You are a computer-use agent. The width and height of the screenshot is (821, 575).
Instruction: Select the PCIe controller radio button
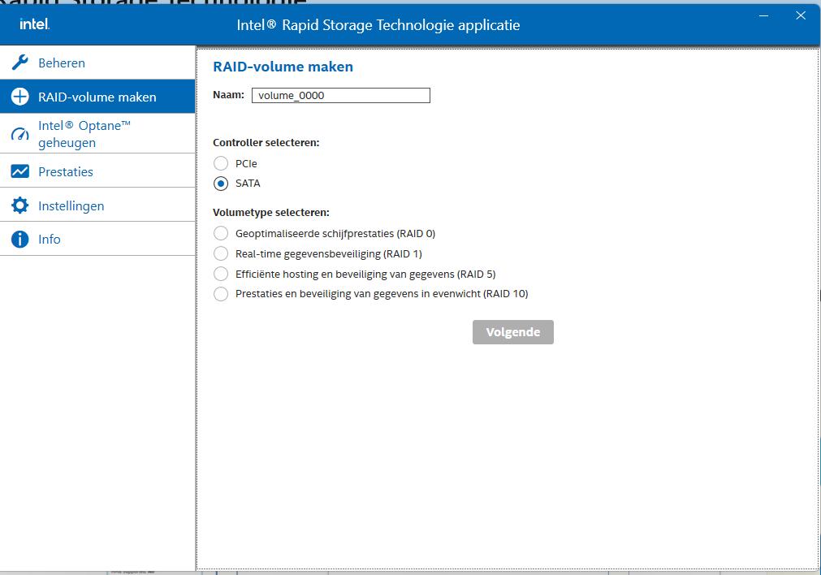pos(221,163)
